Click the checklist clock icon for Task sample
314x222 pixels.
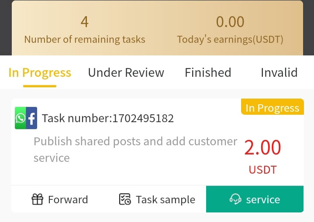125,199
